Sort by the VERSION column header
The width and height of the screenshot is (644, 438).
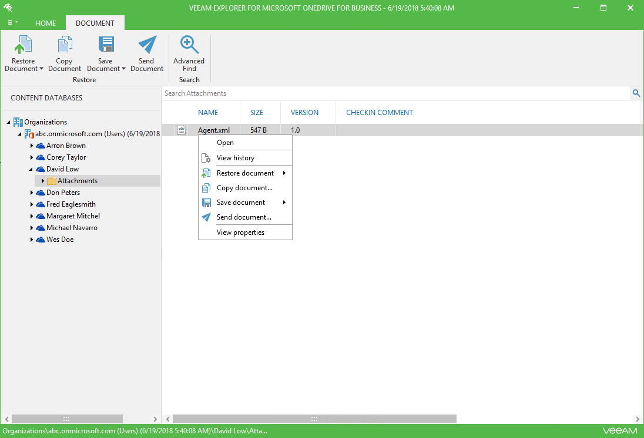304,113
